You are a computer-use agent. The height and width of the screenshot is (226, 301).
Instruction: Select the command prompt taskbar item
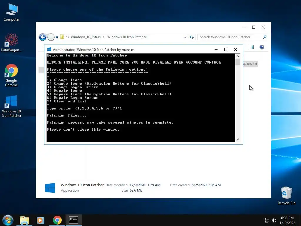click(x=73, y=220)
